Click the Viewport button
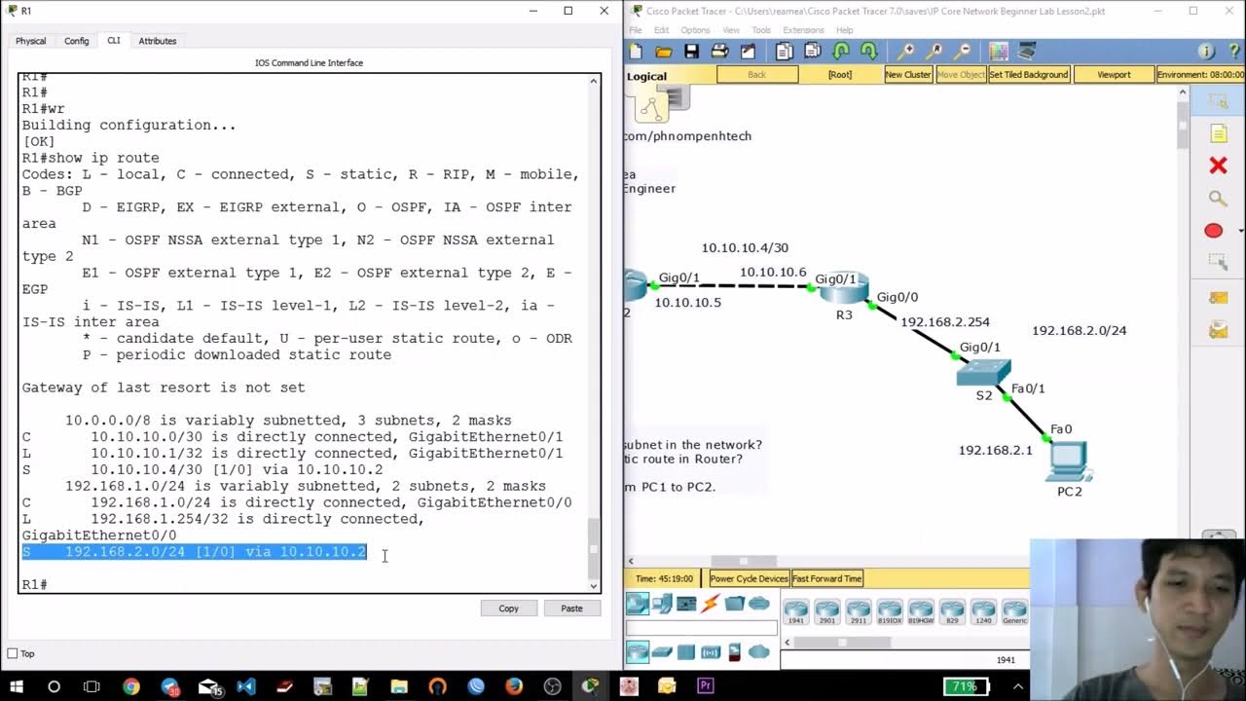1246x701 pixels. (1114, 74)
